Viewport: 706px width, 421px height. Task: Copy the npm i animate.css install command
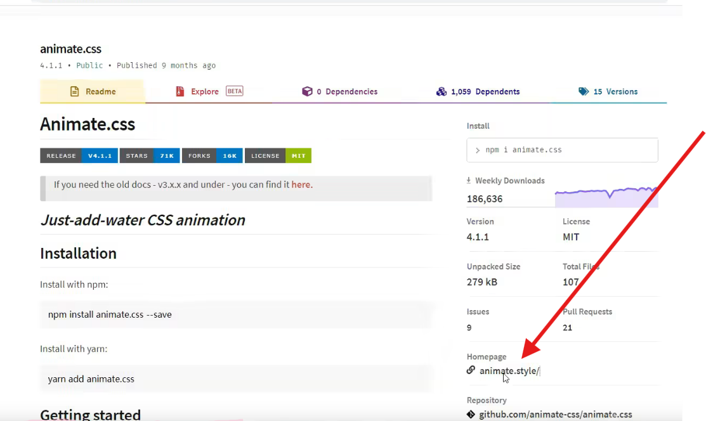pos(562,150)
